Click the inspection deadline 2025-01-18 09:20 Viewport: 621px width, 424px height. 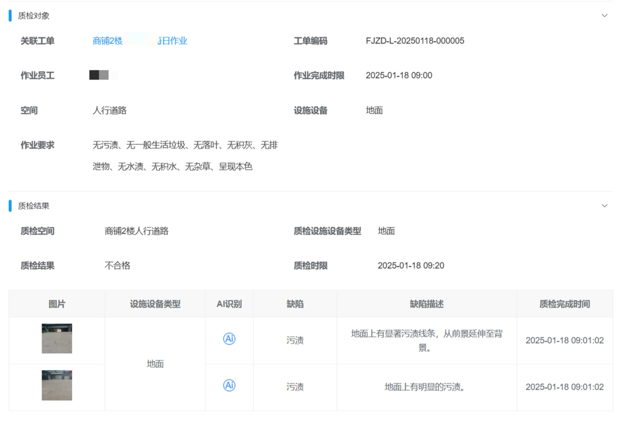point(411,266)
